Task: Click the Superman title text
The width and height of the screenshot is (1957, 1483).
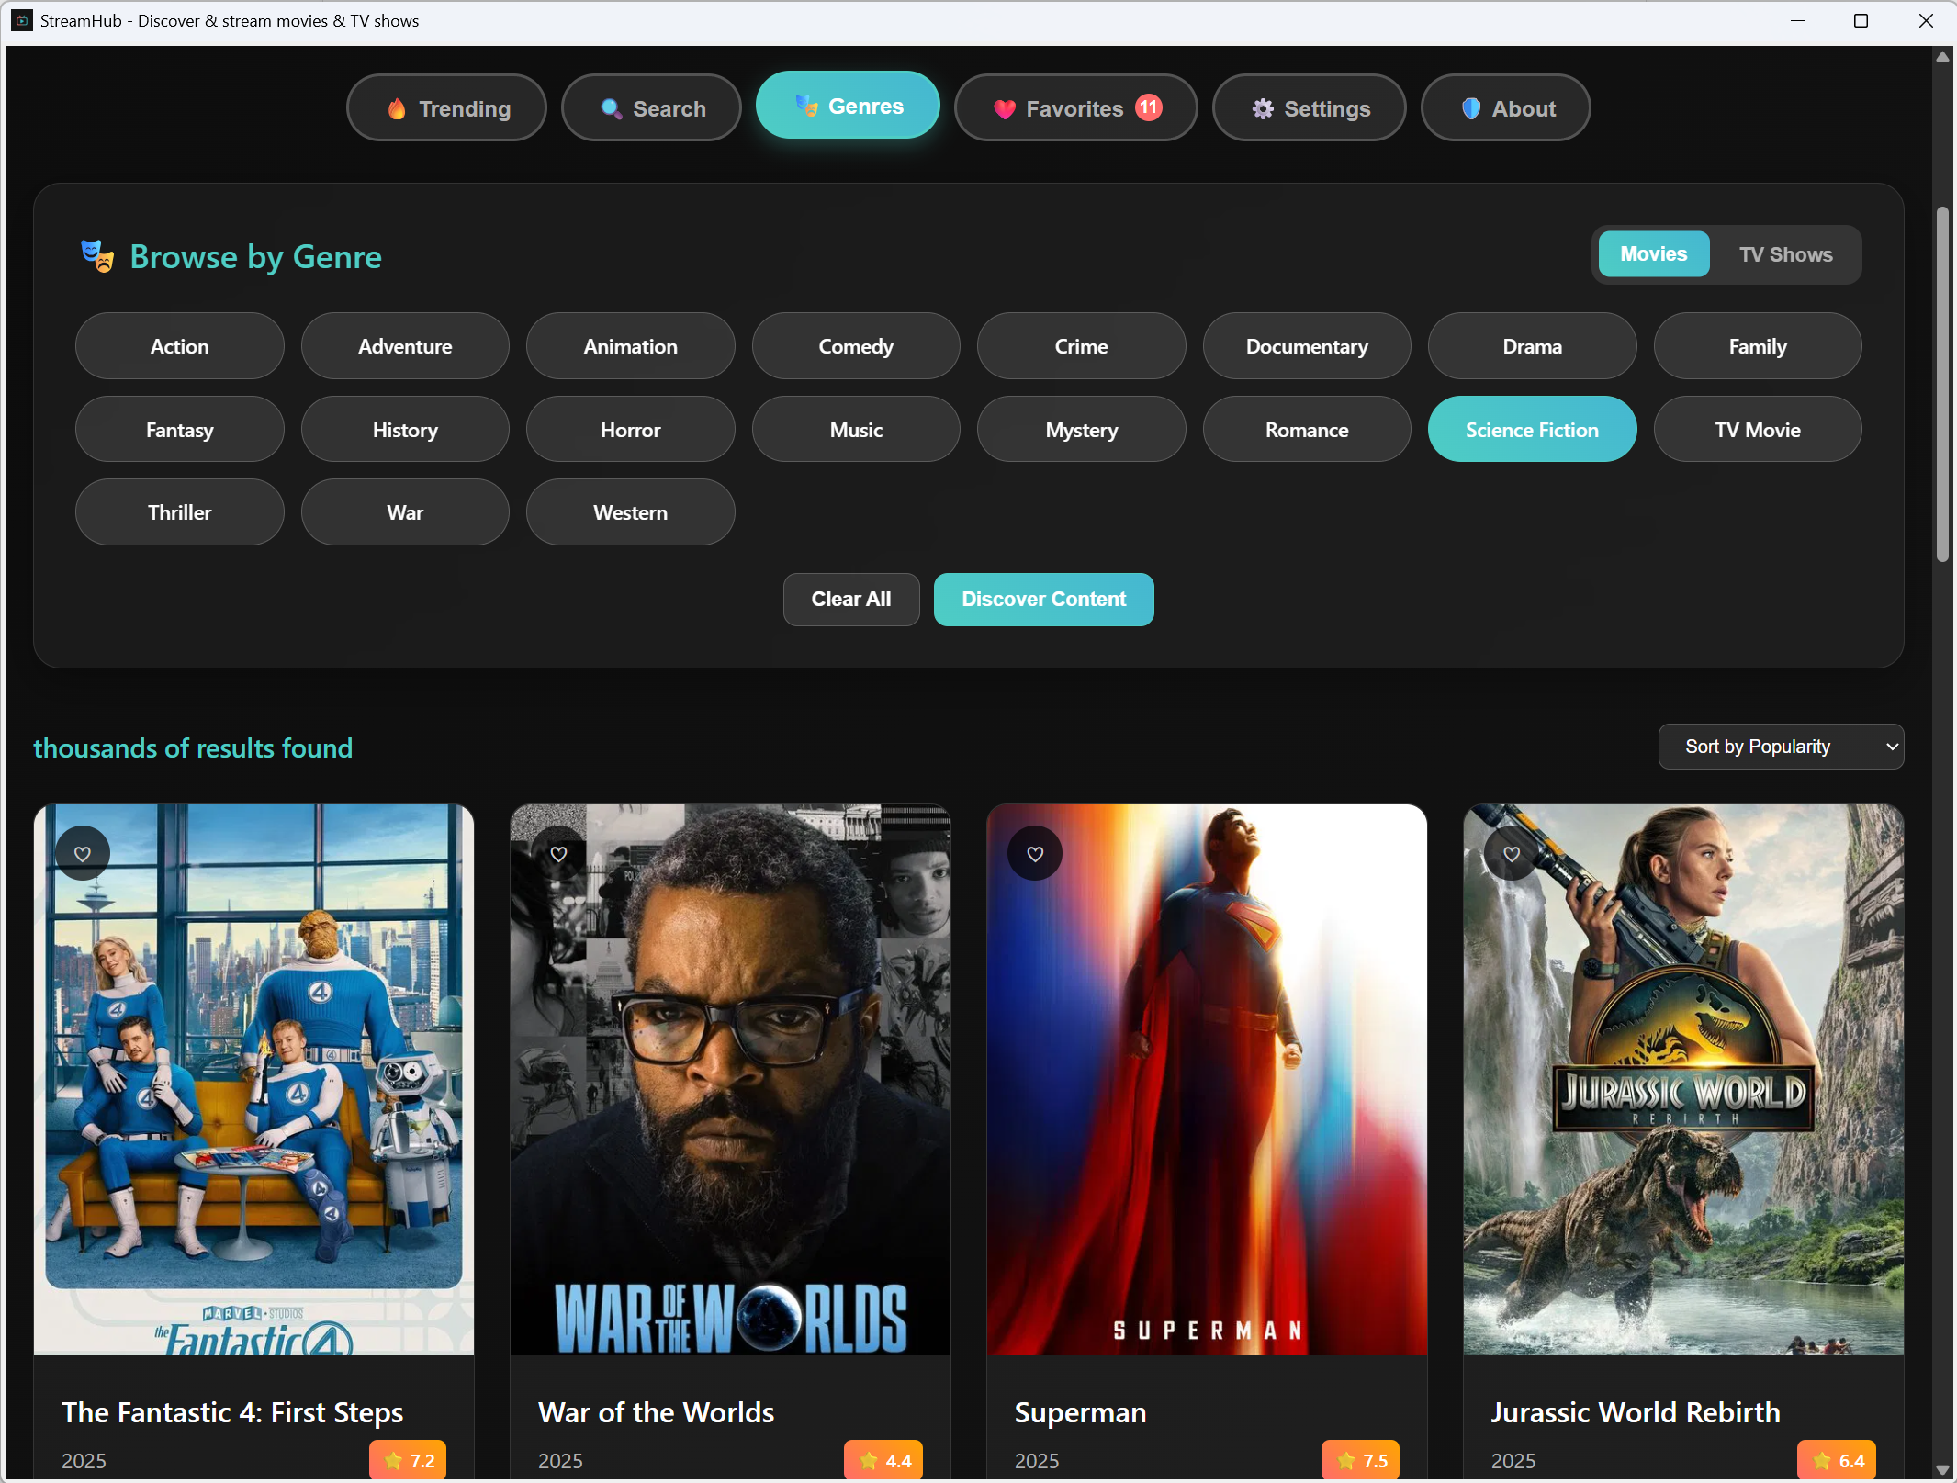Action: coord(1080,1412)
